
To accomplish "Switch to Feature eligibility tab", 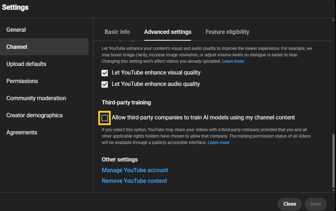I will click(227, 32).
